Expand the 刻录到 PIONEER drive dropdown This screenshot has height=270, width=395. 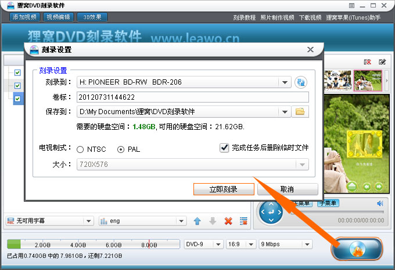tap(285, 82)
